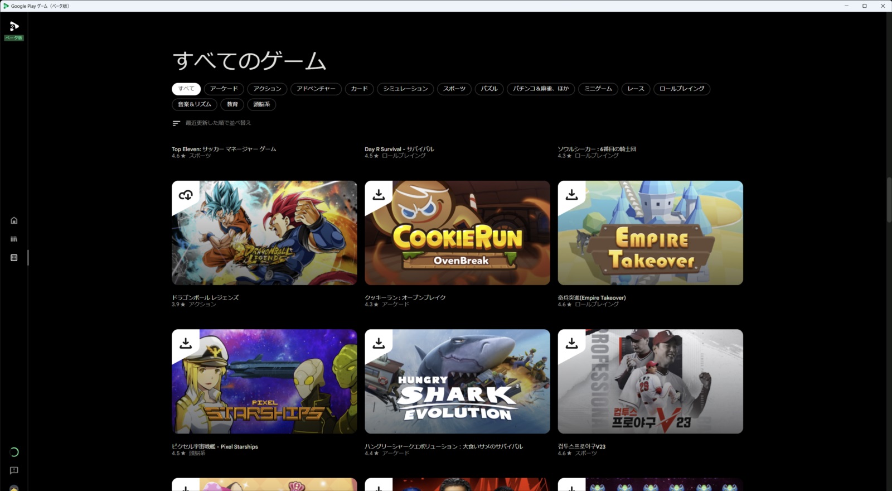892x491 pixels.
Task: Click the download progress spinner icon
Action: pyautogui.click(x=14, y=452)
